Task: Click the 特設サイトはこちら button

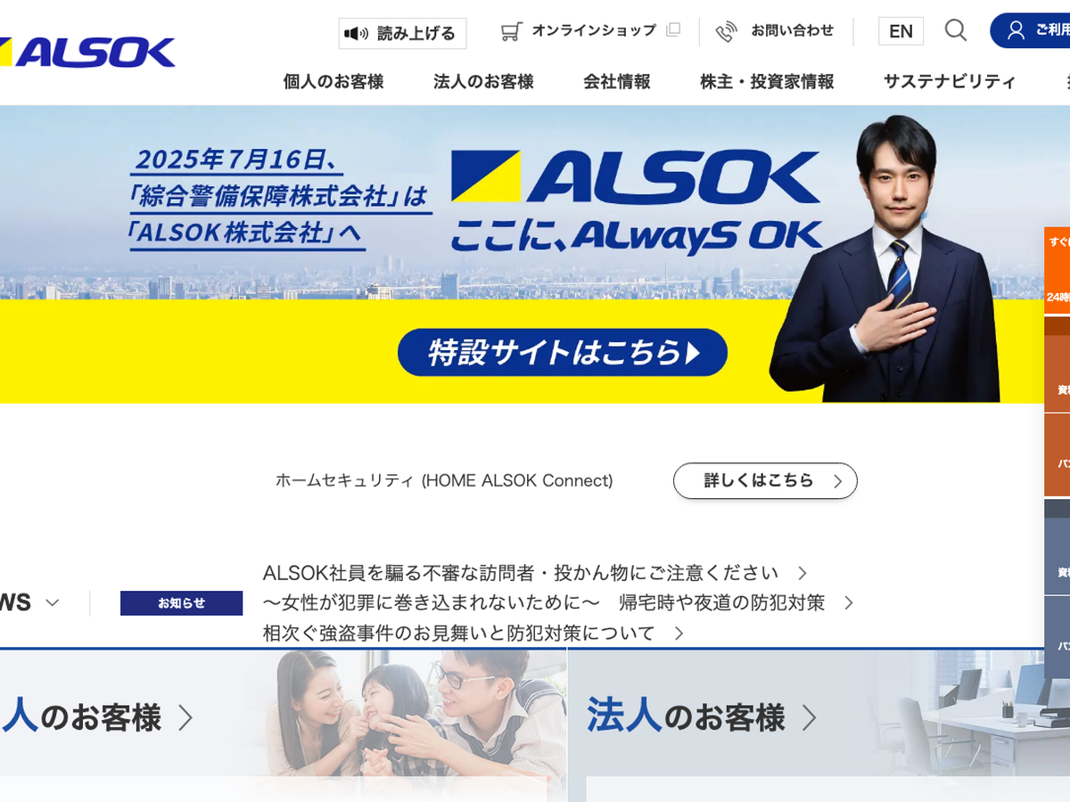Action: (563, 353)
